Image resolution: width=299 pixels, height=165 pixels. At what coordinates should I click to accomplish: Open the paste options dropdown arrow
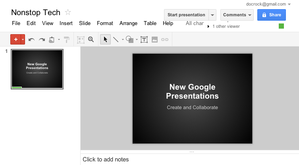[x=59, y=39]
